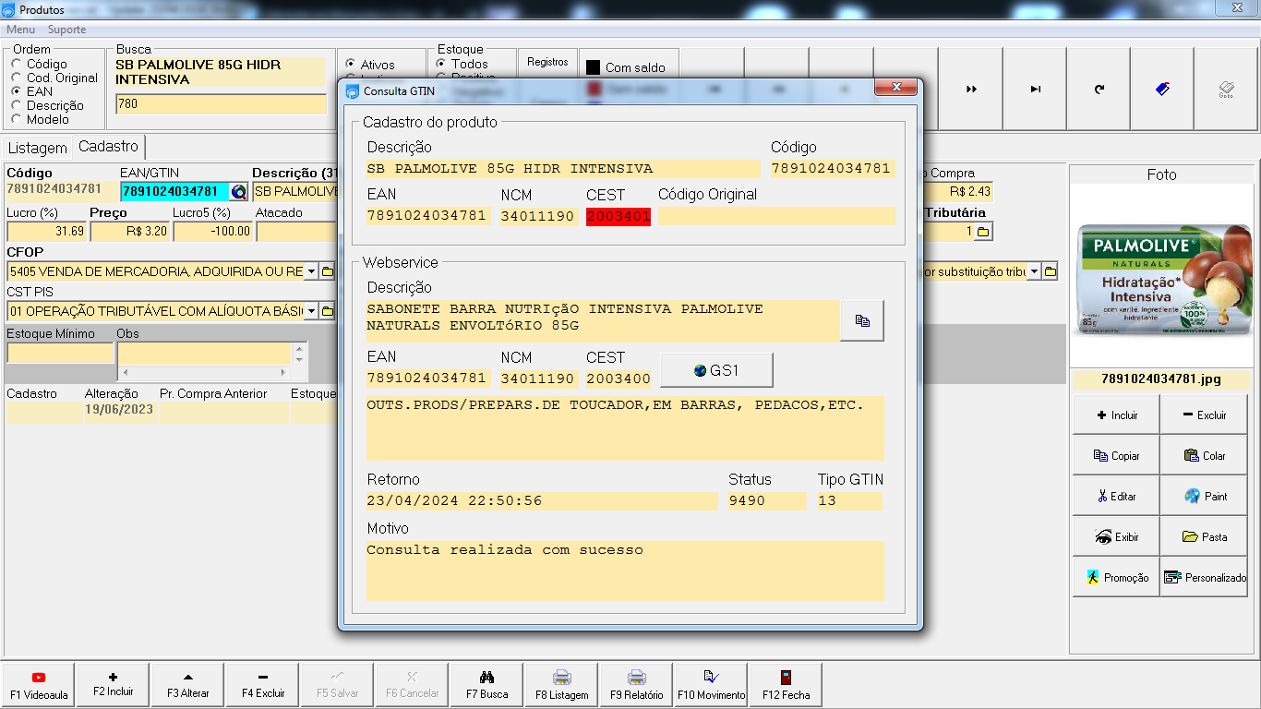Viewport: 1261px width, 709px height.
Task: Select Cod. Original order radio button
Action: click(x=17, y=78)
